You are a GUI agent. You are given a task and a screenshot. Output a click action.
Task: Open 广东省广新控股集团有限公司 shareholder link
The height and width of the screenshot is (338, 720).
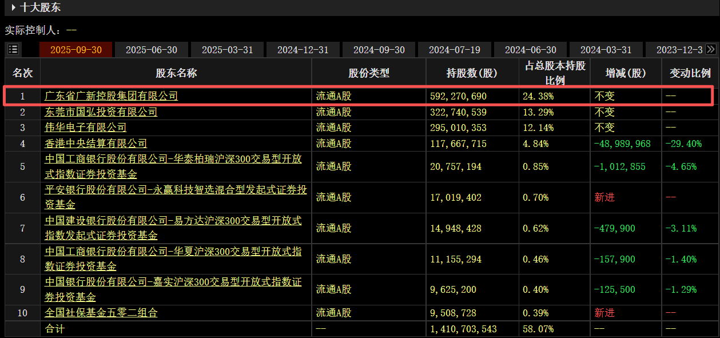[x=112, y=96]
